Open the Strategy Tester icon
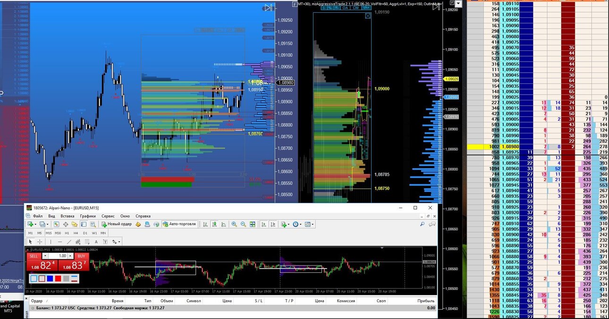 coord(93,224)
